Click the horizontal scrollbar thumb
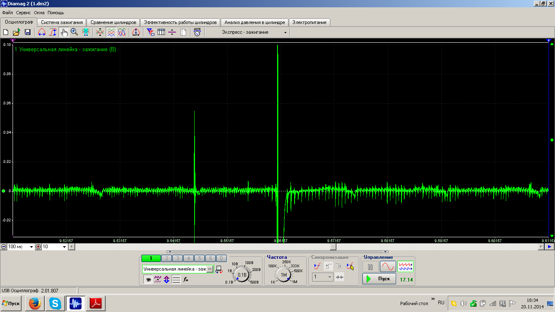This screenshot has width=555, height=312. coord(333,247)
